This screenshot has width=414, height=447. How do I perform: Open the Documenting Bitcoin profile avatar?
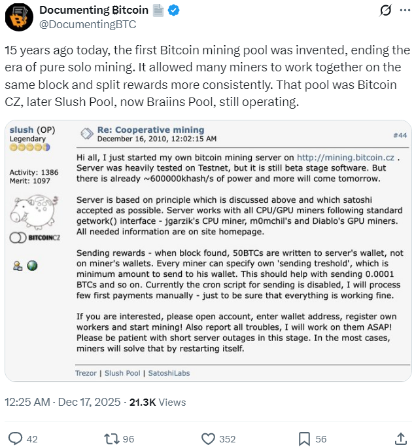[x=19, y=18]
